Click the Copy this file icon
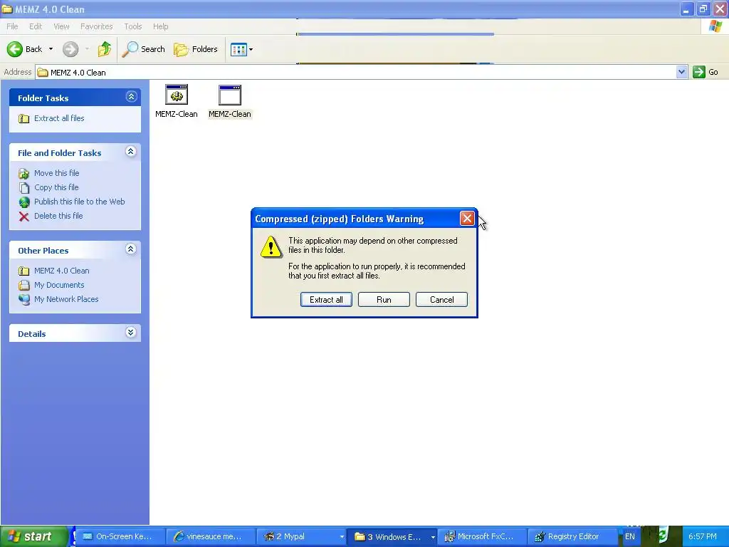 click(x=23, y=188)
